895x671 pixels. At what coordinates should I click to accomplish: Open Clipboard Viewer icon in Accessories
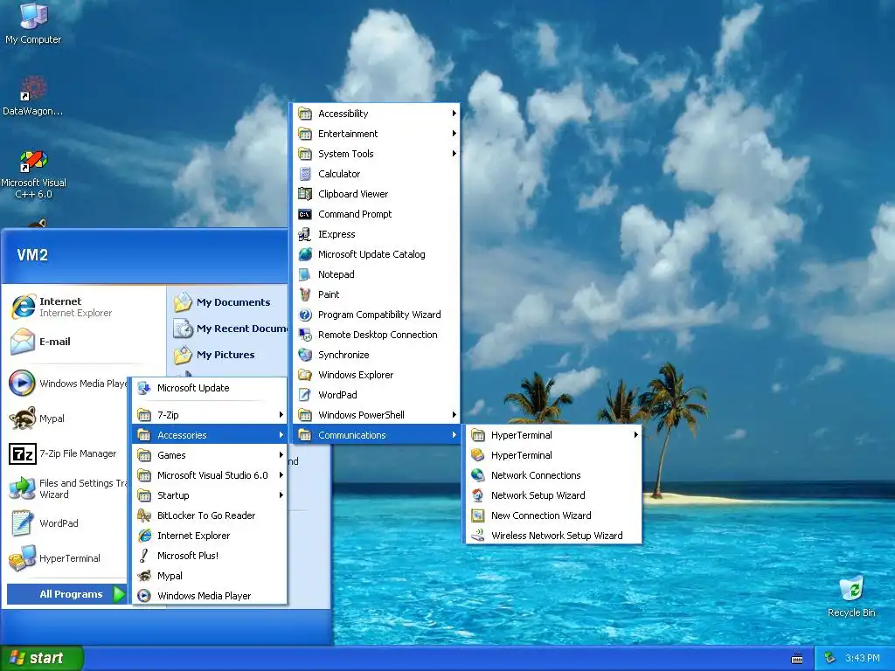(376, 194)
